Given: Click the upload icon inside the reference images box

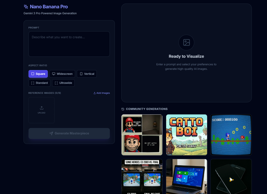Looking at the screenshot, I should coord(41,108).
